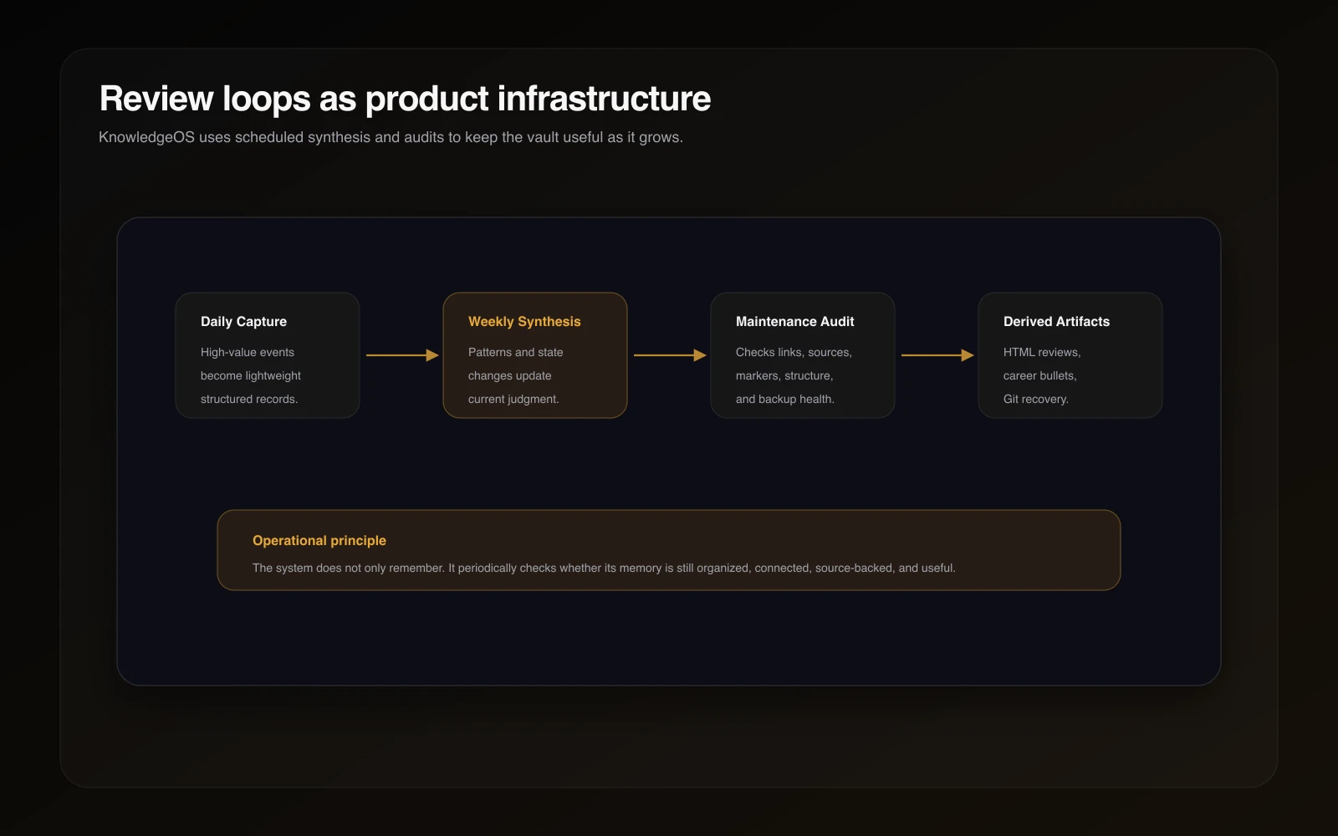Click 'Git recovery.' text line
Viewport: 1338px width, 836px height.
pos(1036,400)
